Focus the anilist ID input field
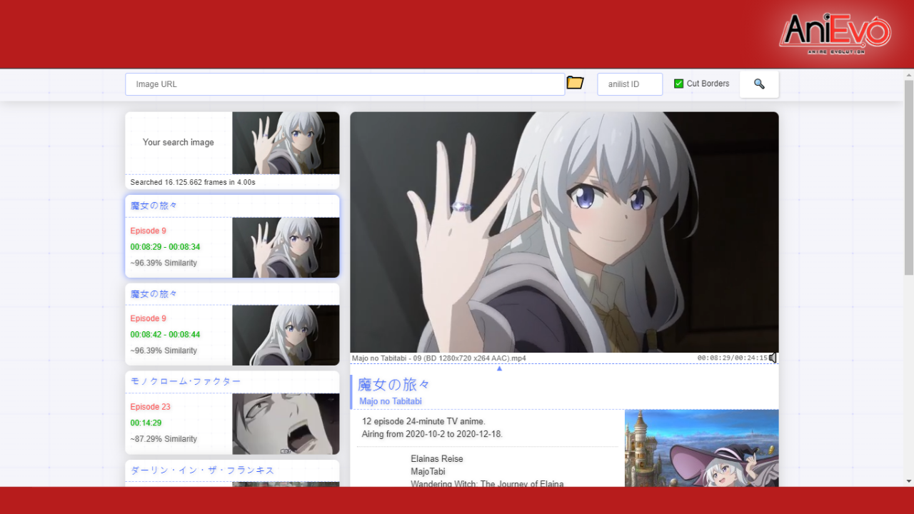Viewport: 914px width, 514px height. pos(630,84)
